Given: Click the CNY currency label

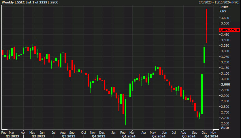Looking at the screenshot, I should 223,11.
